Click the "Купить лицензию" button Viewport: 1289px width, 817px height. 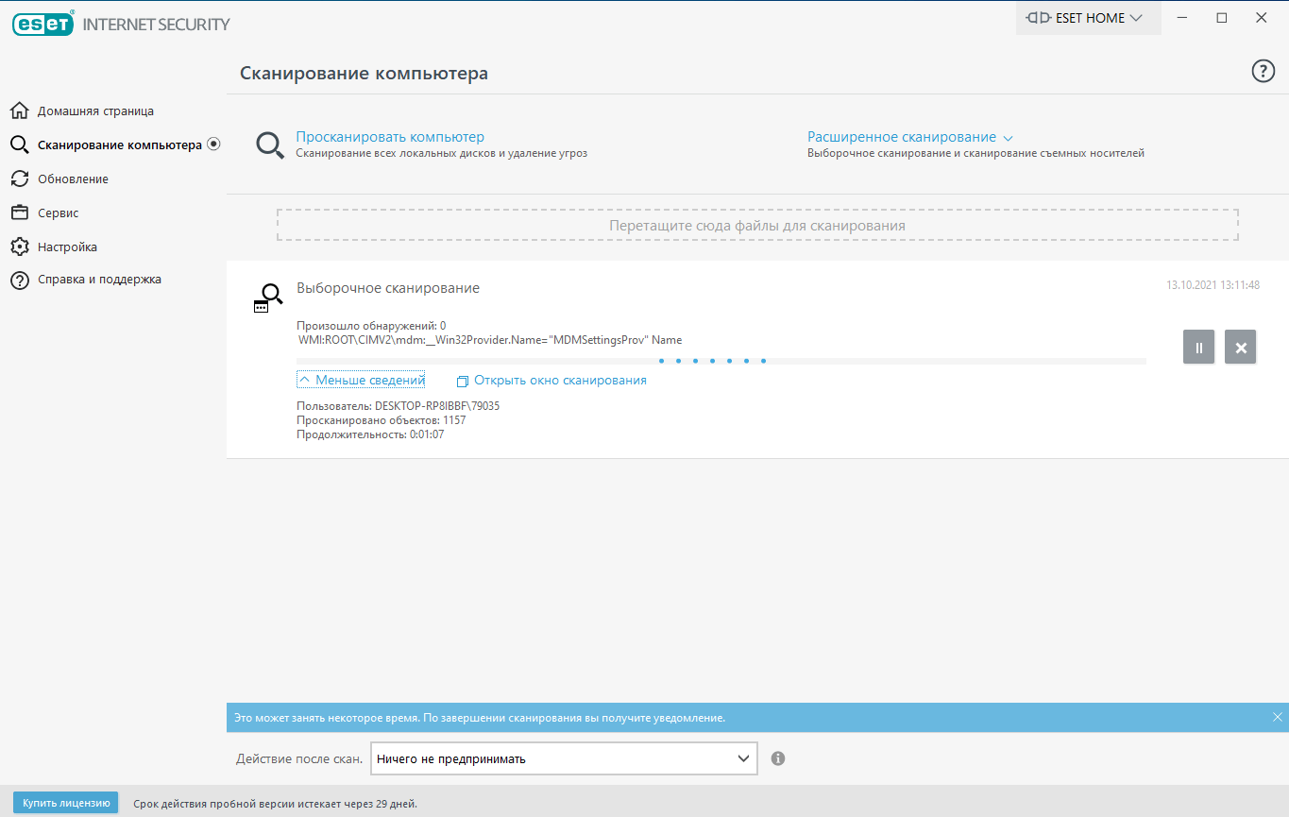coord(66,803)
